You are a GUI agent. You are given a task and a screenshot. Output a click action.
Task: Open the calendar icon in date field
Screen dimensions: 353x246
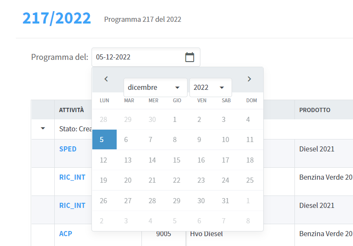click(190, 57)
